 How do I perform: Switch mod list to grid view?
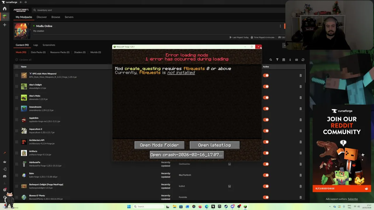283,60
